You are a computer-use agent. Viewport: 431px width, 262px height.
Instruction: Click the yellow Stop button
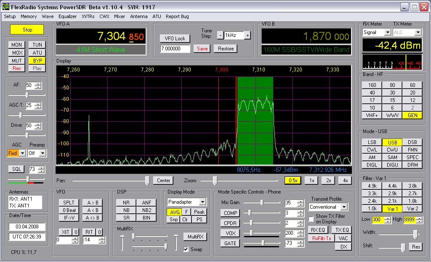27,29
